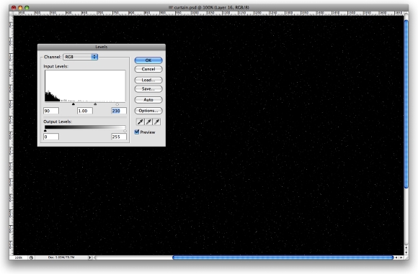
Task: Click the gamma field showing 1.00
Action: pyautogui.click(x=85, y=111)
